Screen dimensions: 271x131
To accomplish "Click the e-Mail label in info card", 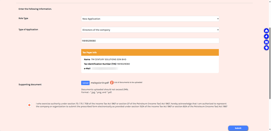I will [x=87, y=69].
